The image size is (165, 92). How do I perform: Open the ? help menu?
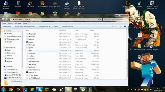[29, 23]
